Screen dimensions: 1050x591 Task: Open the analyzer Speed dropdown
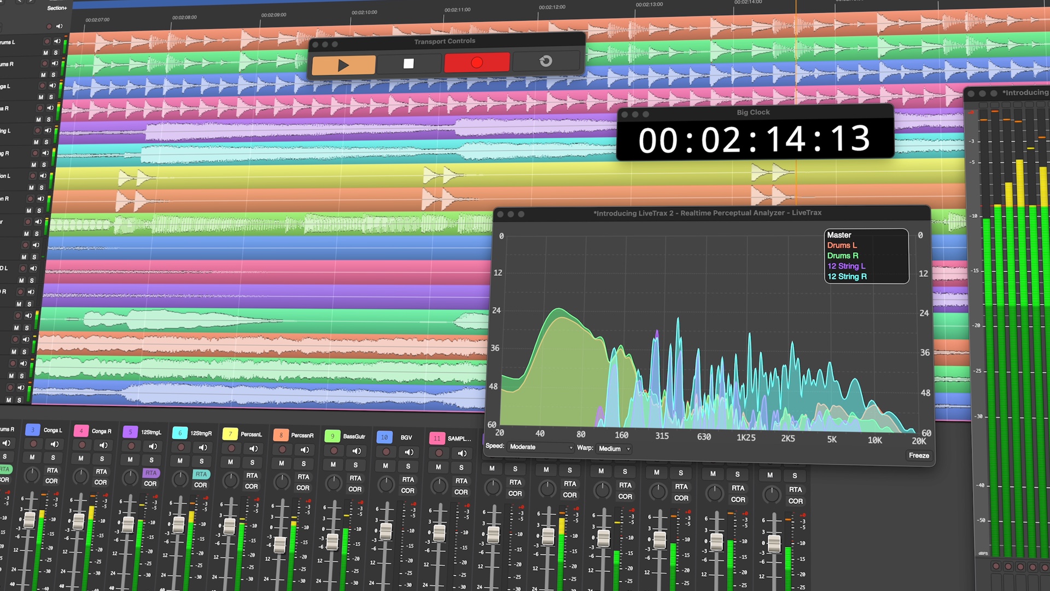pos(540,447)
